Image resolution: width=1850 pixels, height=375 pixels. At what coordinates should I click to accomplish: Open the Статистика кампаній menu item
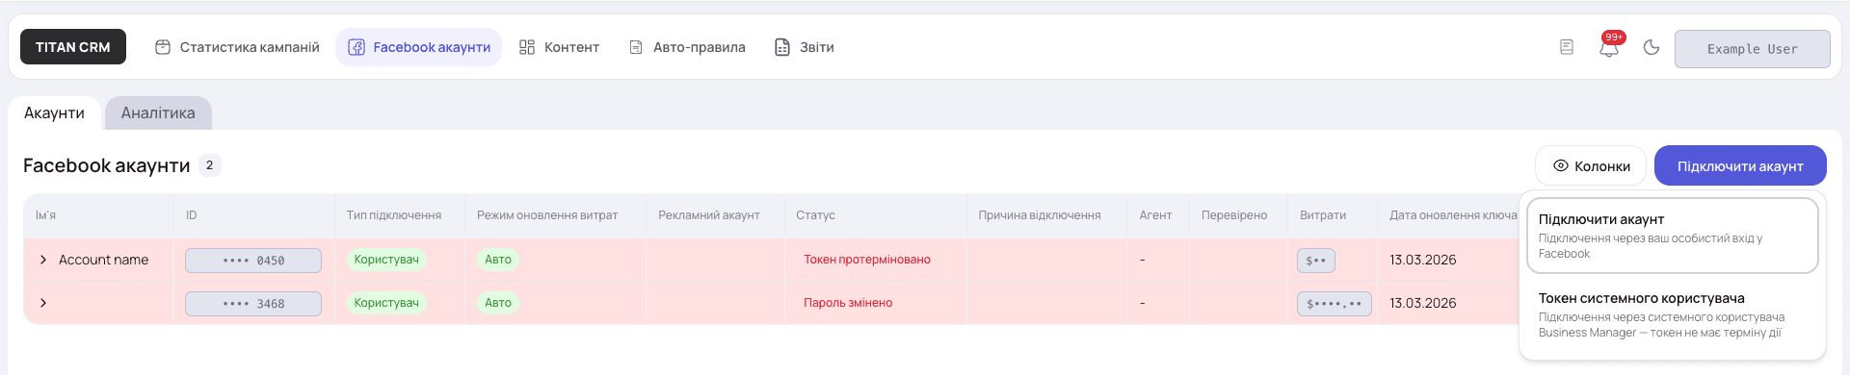(237, 47)
